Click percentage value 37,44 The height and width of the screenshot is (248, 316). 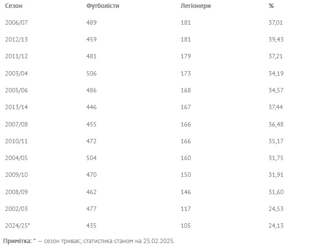click(276, 107)
